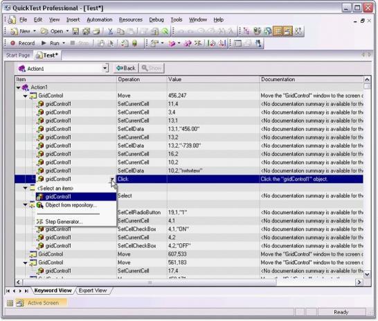The image size is (378, 321).
Task: Click the Action1 tree node icon
Action: pos(25,87)
